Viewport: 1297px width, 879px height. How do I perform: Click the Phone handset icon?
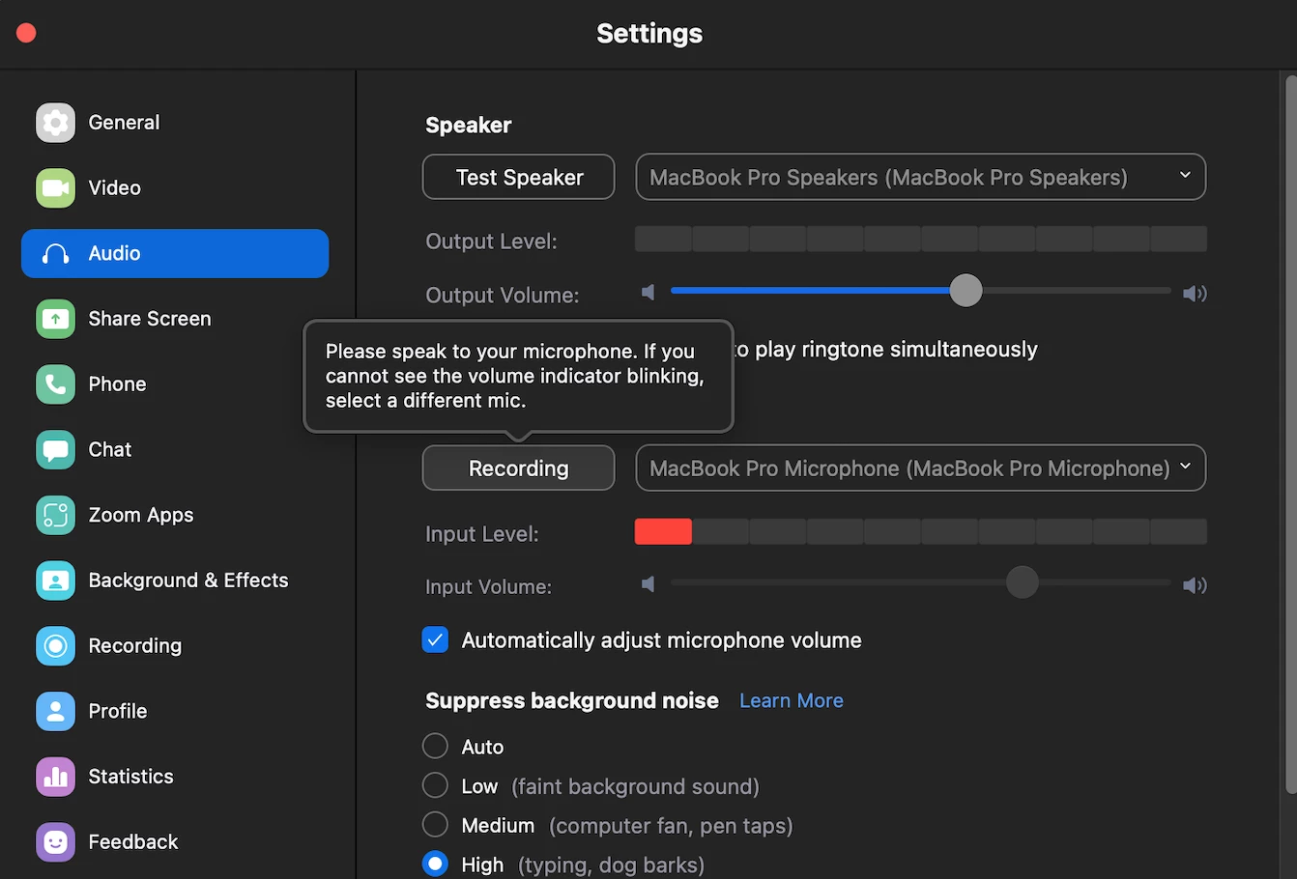coord(55,384)
